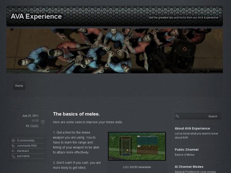Image resolution: width=231 pixels, height=173 pixels.
Task: Open the Basics of Melee sidebar link
Action: coord(184,155)
